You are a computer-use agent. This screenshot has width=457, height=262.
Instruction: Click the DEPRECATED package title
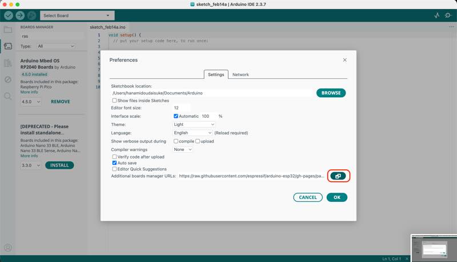(45, 129)
